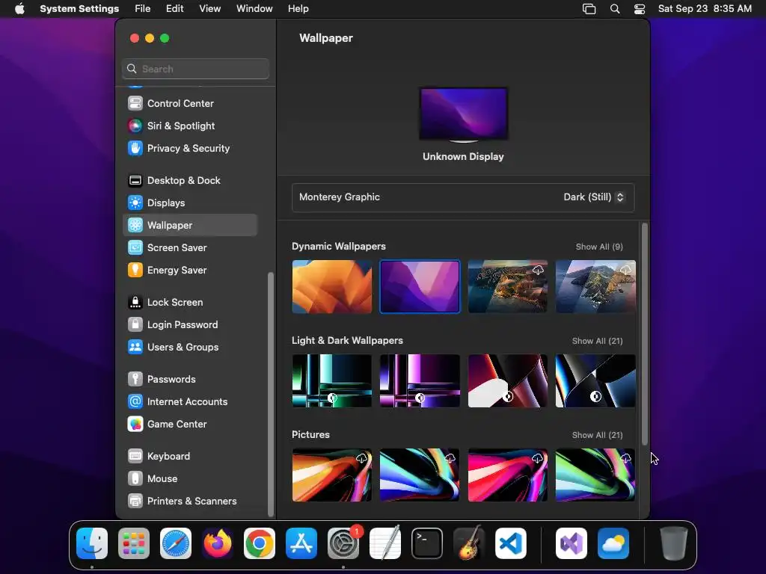Launch Terminal from the Dock

pyautogui.click(x=427, y=543)
